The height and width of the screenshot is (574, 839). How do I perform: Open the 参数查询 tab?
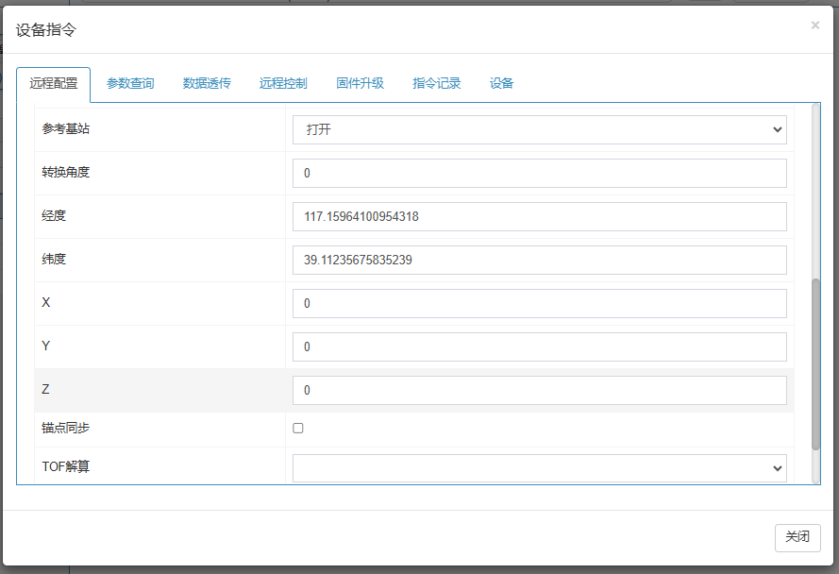click(x=130, y=83)
